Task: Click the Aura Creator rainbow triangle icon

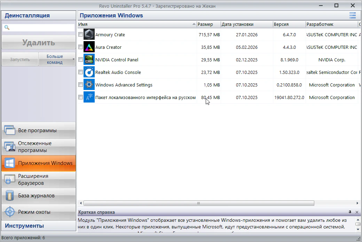Action: [89, 47]
